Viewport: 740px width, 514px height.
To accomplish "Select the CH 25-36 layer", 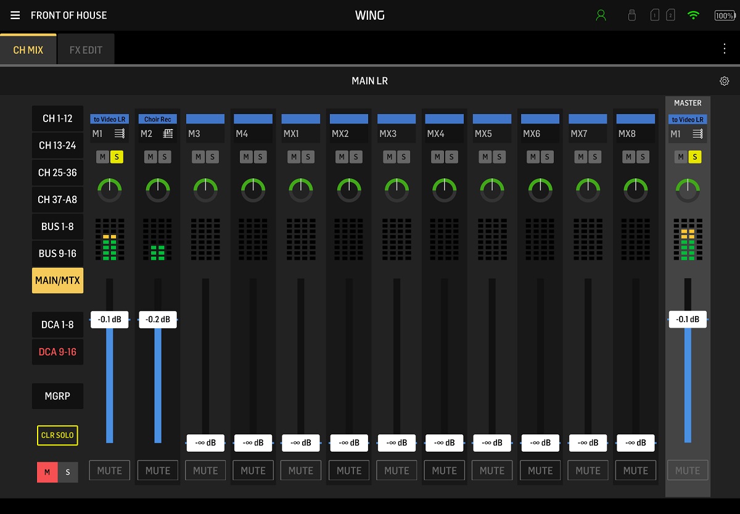I will coord(57,173).
